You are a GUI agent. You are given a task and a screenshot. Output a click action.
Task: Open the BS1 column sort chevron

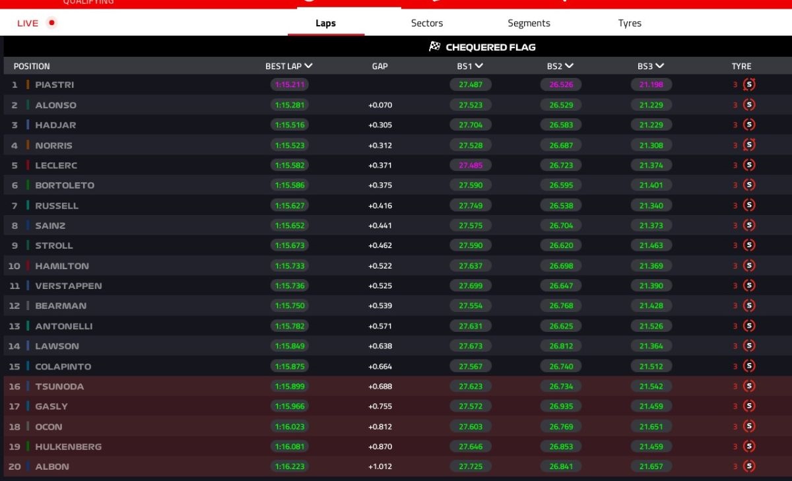tap(479, 66)
